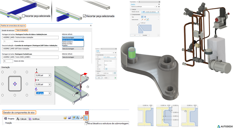
Task: Click OK in Thread panel
Action: point(99,78)
